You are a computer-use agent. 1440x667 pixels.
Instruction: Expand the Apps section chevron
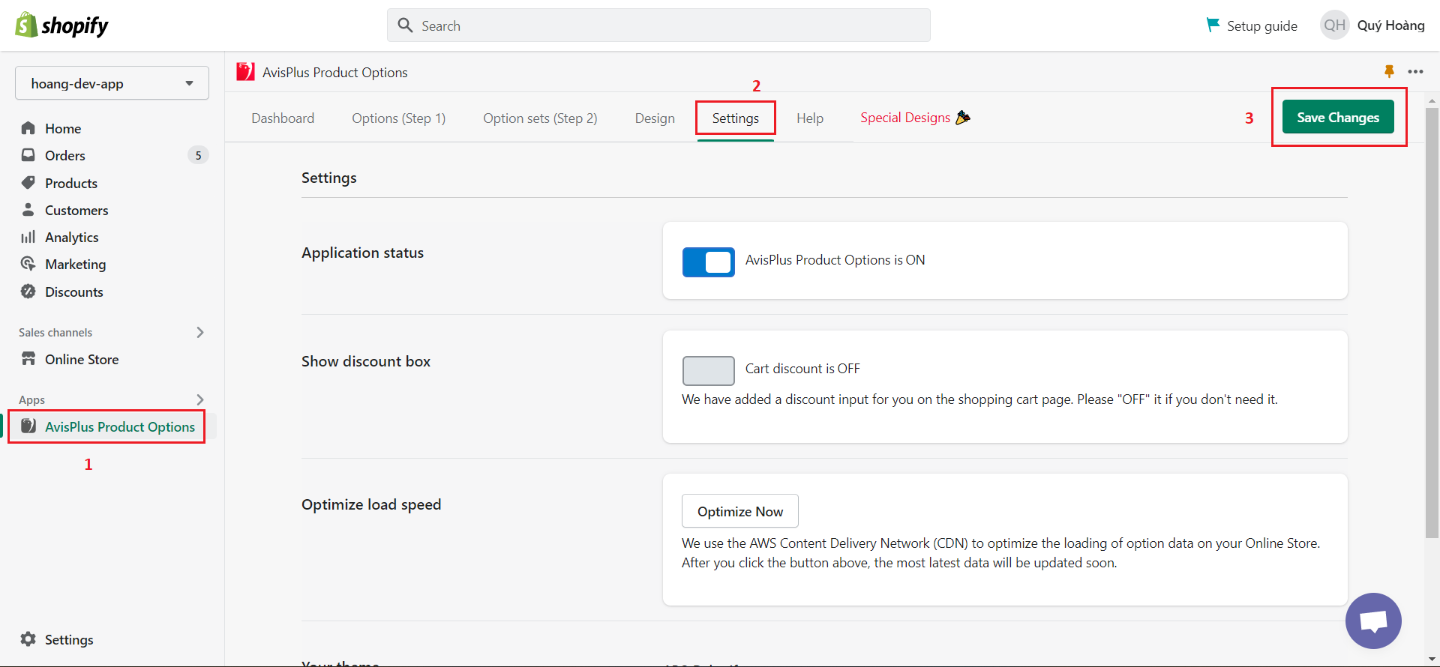[x=199, y=399]
